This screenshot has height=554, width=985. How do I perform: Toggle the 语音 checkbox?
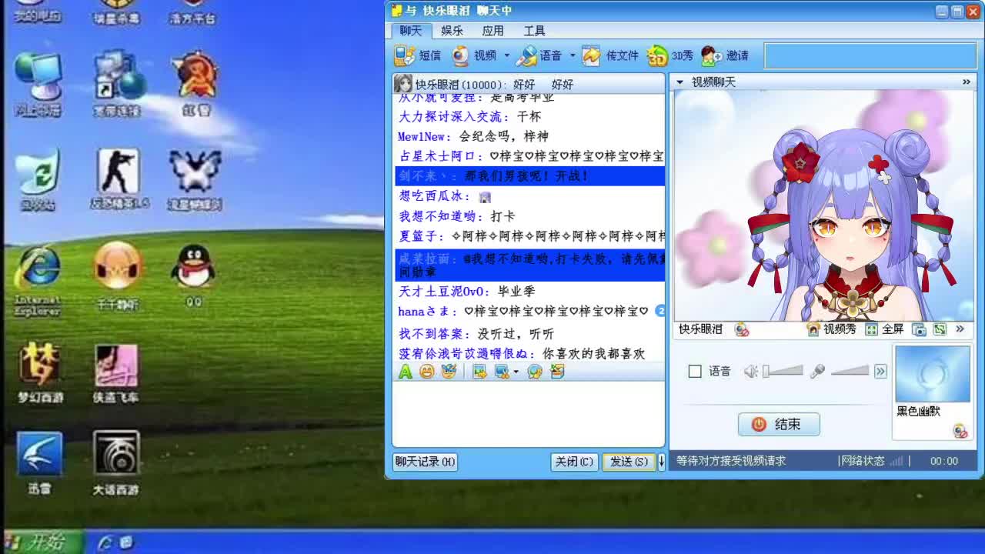pyautogui.click(x=695, y=372)
